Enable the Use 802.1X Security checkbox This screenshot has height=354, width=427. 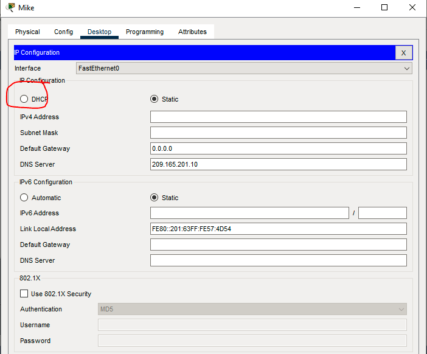tap(24, 294)
